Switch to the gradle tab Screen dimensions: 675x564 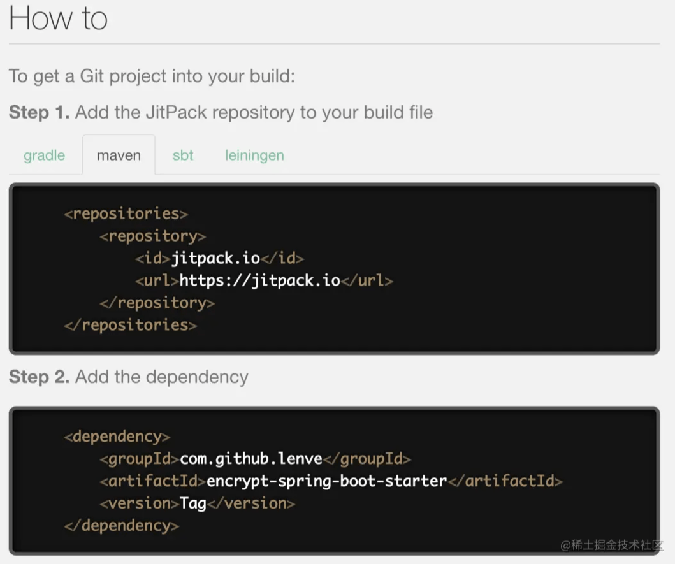(x=45, y=155)
